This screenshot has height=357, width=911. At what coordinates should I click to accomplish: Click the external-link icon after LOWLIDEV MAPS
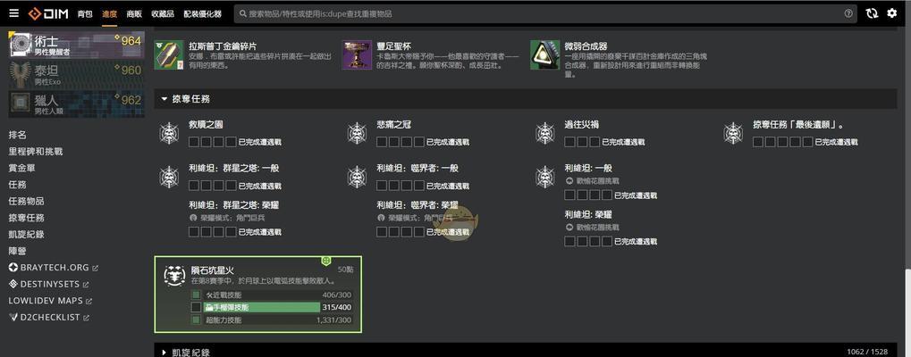pos(89,302)
